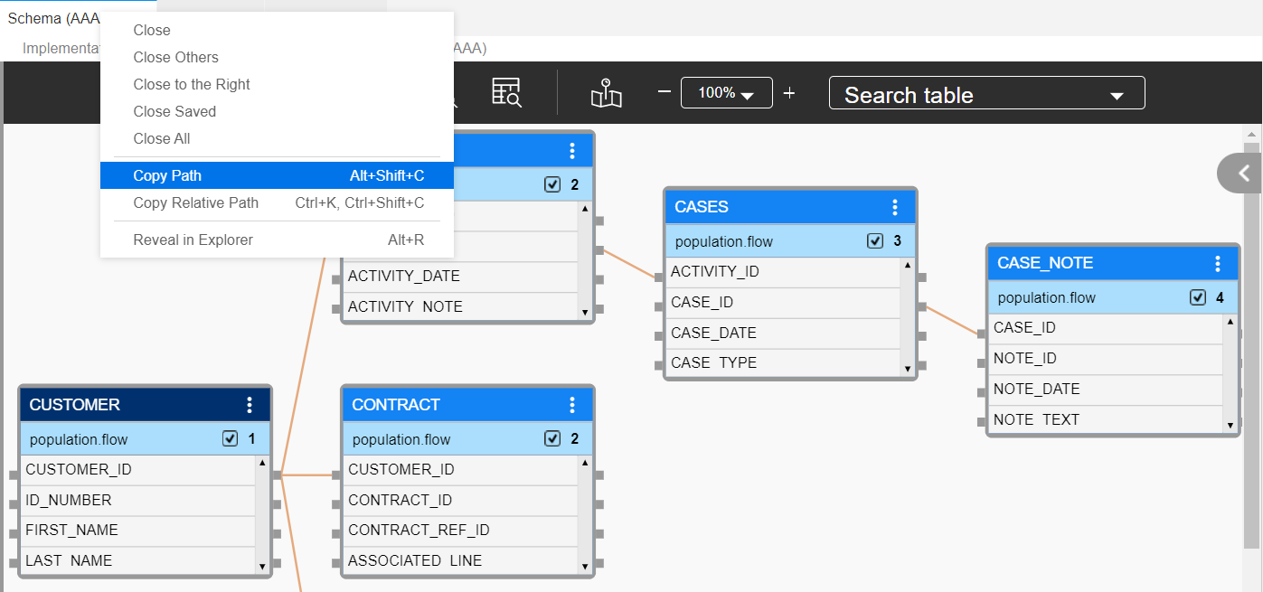The height and width of the screenshot is (592, 1263).
Task: Toggle CUSTOMER population.flow checkbox
Action: tap(230, 439)
